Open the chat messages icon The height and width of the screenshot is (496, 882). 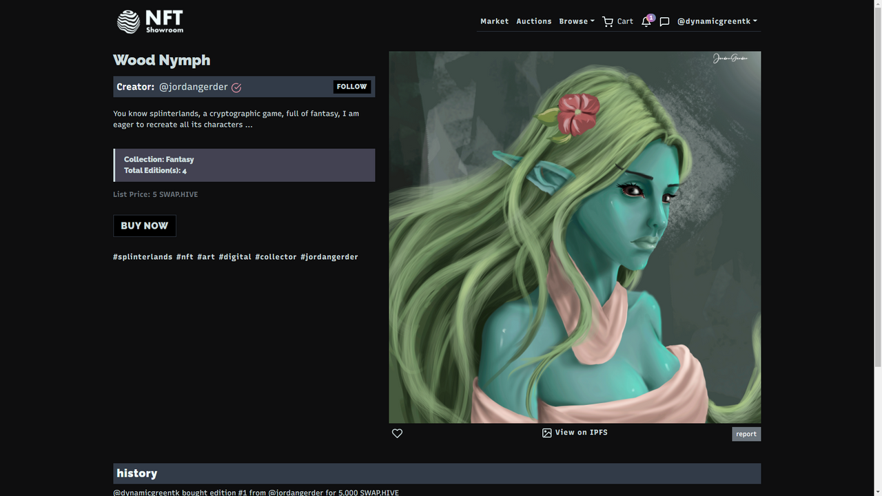[664, 21]
